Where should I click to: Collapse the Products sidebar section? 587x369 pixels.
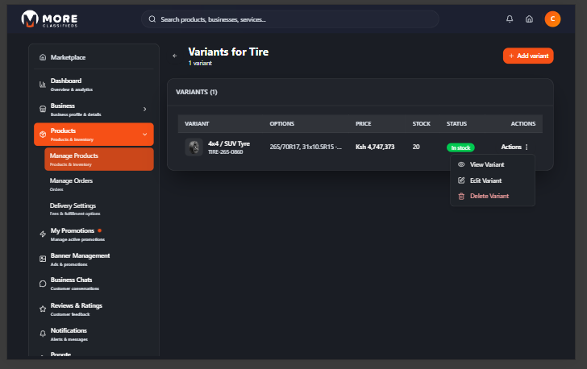tap(144, 134)
